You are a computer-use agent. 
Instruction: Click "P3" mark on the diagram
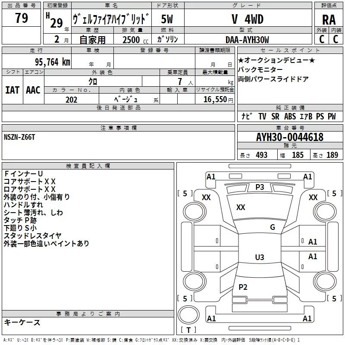point(260,187)
